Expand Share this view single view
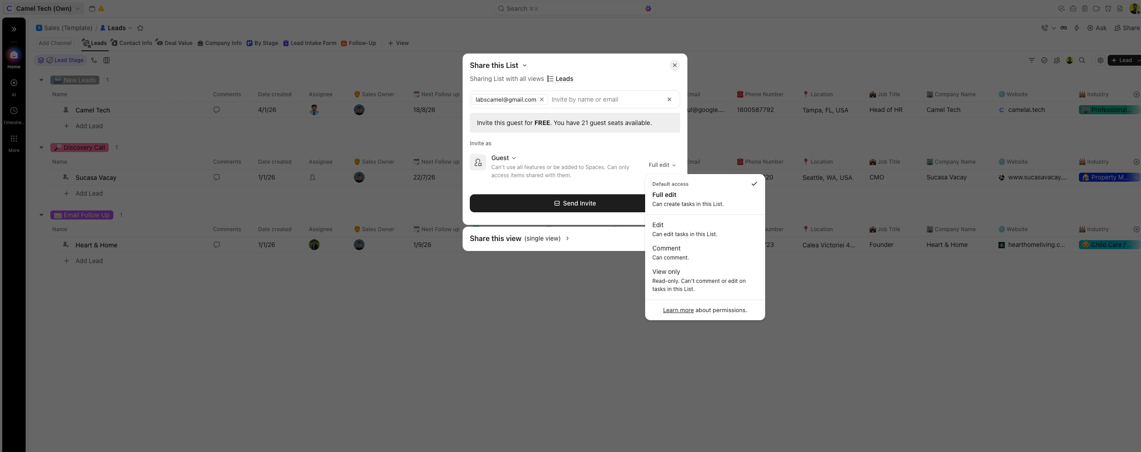The width and height of the screenshot is (1141, 452). point(520,238)
